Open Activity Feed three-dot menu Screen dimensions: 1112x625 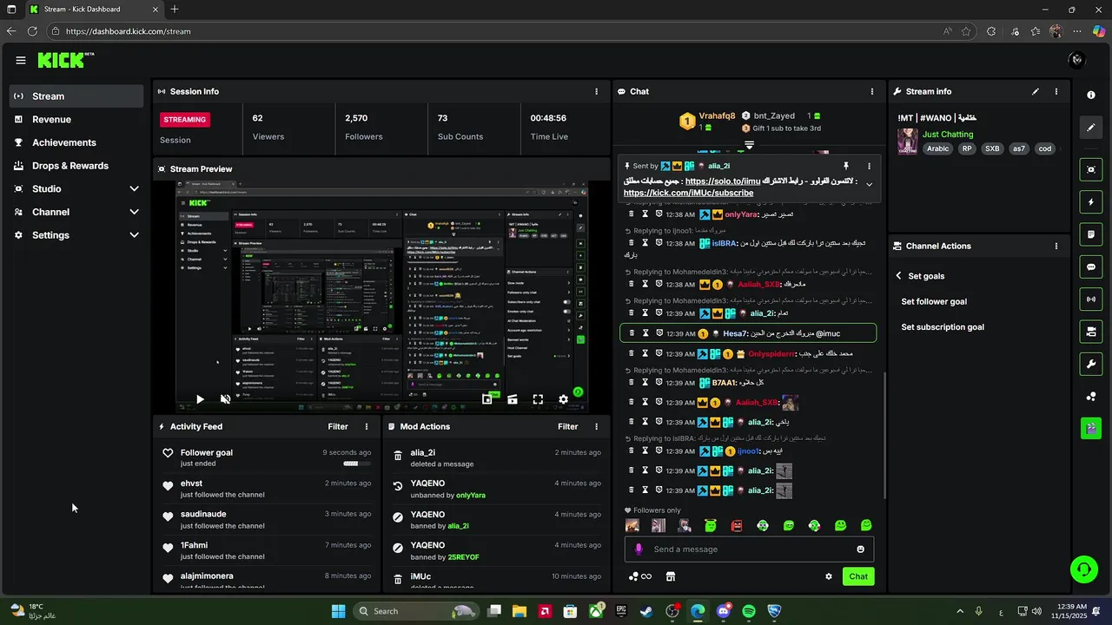pyautogui.click(x=367, y=426)
